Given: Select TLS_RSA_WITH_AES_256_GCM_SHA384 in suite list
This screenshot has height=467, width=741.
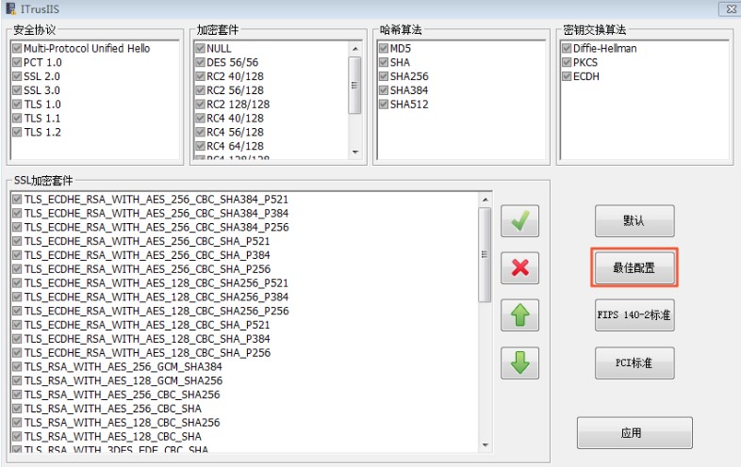Looking at the screenshot, I should pos(123,367).
